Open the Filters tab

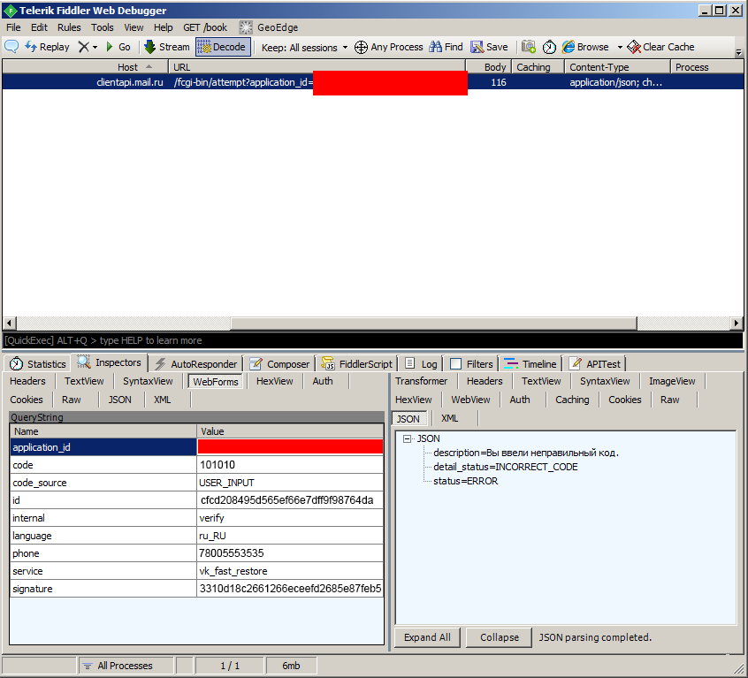click(471, 364)
